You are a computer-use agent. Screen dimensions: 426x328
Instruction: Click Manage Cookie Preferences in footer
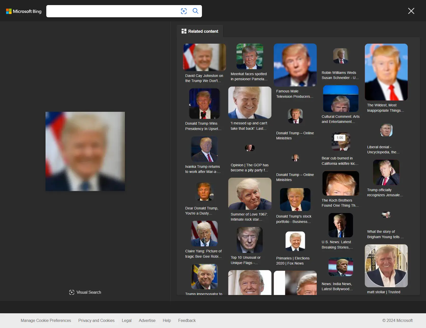pyautogui.click(x=46, y=320)
